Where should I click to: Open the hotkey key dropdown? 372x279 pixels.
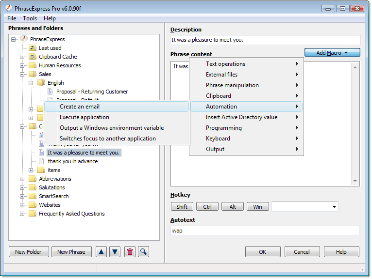[x=334, y=207]
